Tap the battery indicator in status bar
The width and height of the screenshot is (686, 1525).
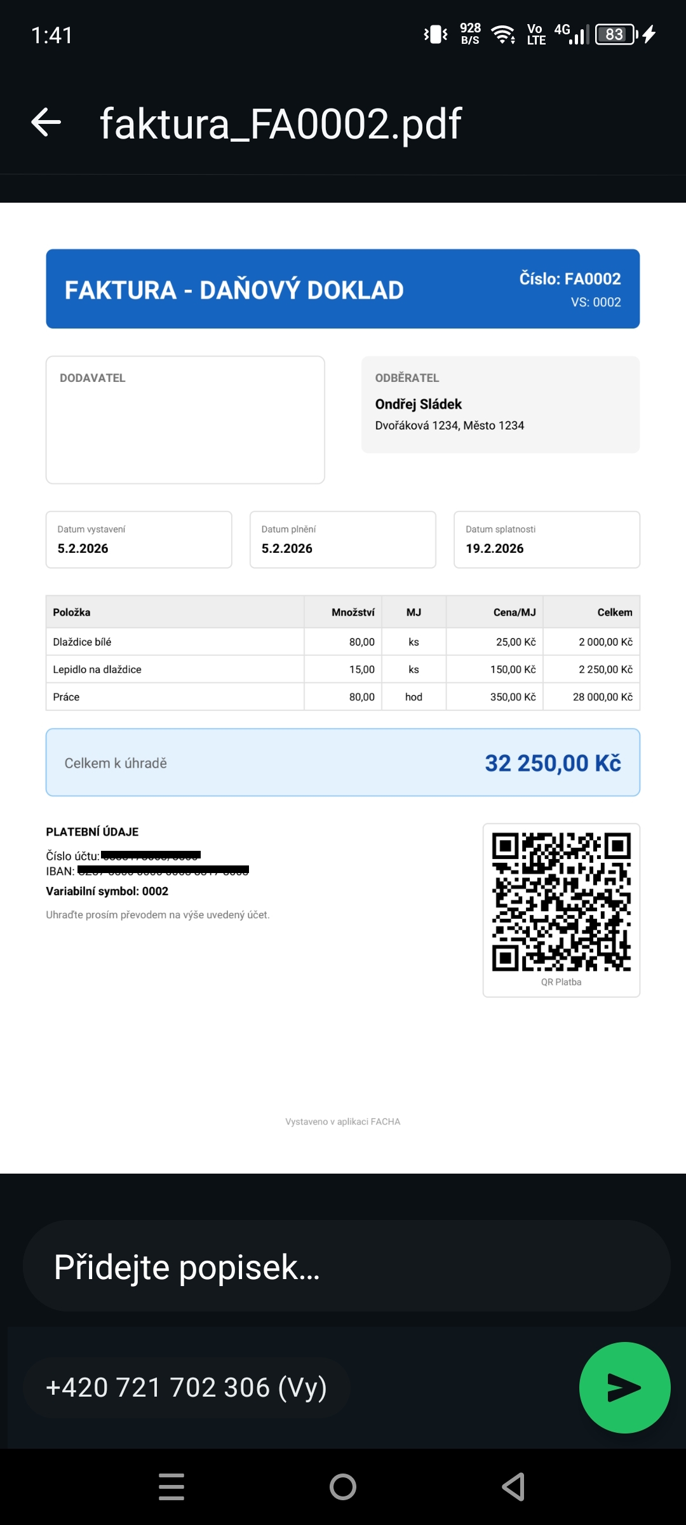coord(615,34)
